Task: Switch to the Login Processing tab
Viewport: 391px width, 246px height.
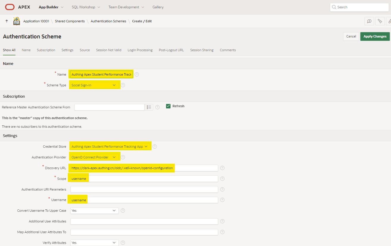Action: (x=140, y=50)
